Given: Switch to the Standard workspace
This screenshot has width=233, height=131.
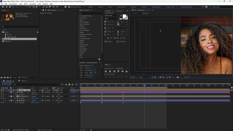Looking at the screenshot, I should point(133,7).
